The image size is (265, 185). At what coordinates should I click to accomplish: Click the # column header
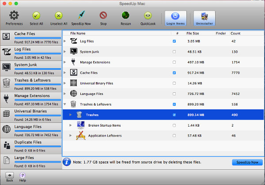(177, 33)
